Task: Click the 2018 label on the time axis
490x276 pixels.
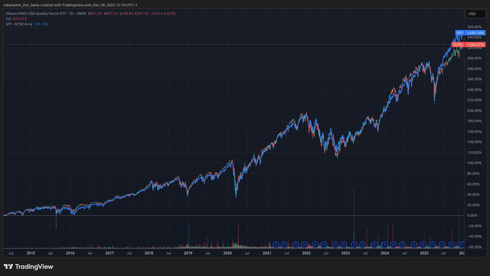Action: (x=149, y=253)
